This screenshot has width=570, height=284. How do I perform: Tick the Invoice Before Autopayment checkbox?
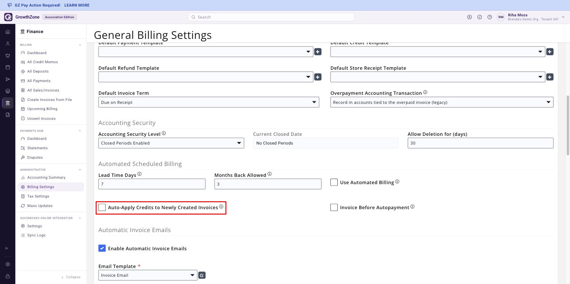pyautogui.click(x=334, y=207)
